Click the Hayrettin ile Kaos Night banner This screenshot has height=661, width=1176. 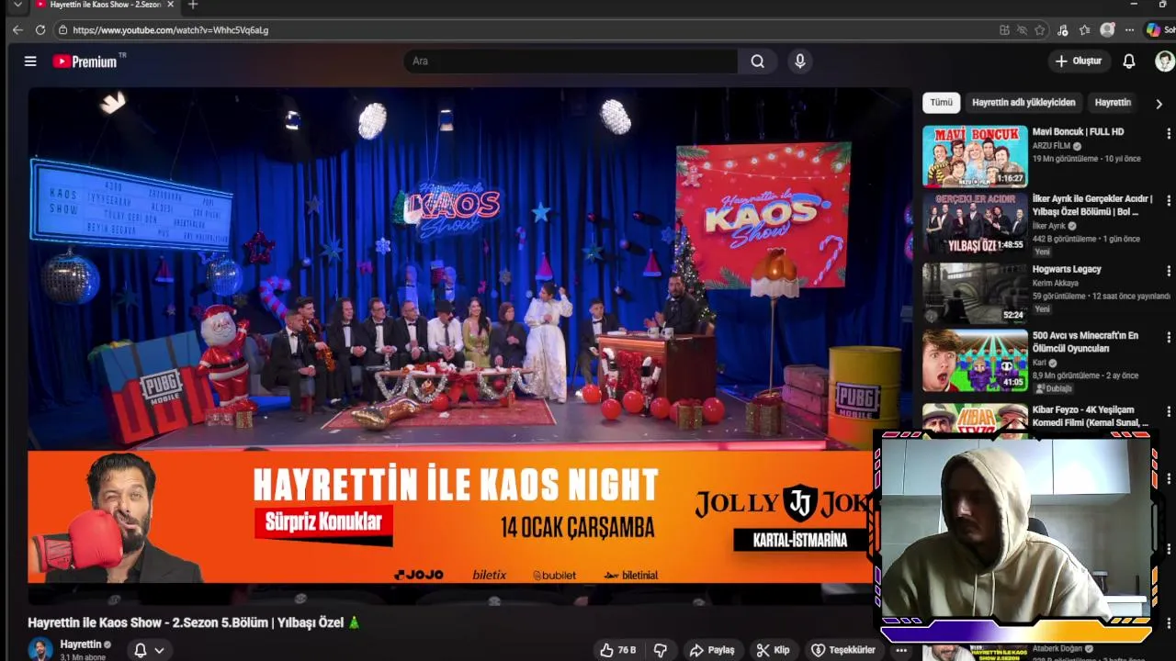[452, 517]
